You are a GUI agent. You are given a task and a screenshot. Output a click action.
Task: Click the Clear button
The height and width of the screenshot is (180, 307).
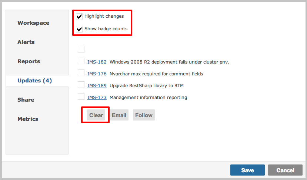click(96, 115)
